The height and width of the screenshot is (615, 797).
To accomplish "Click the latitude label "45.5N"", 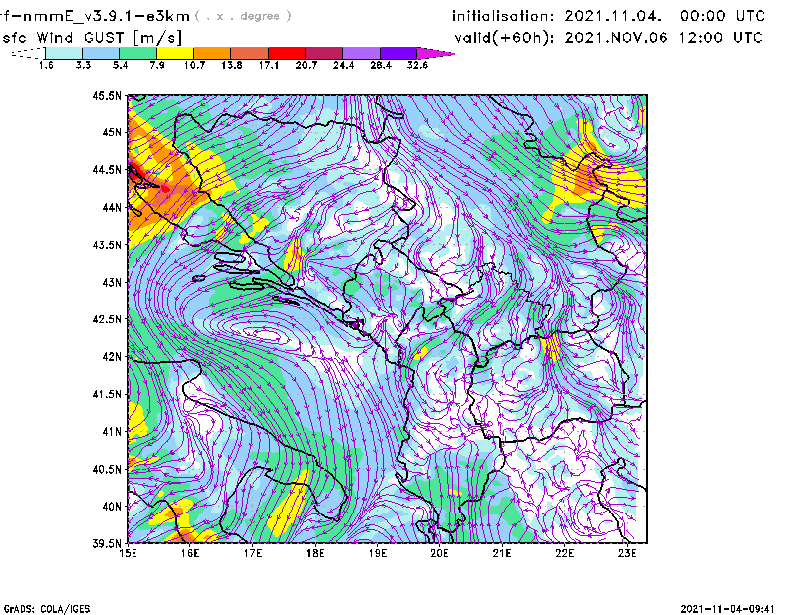I will click(107, 95).
